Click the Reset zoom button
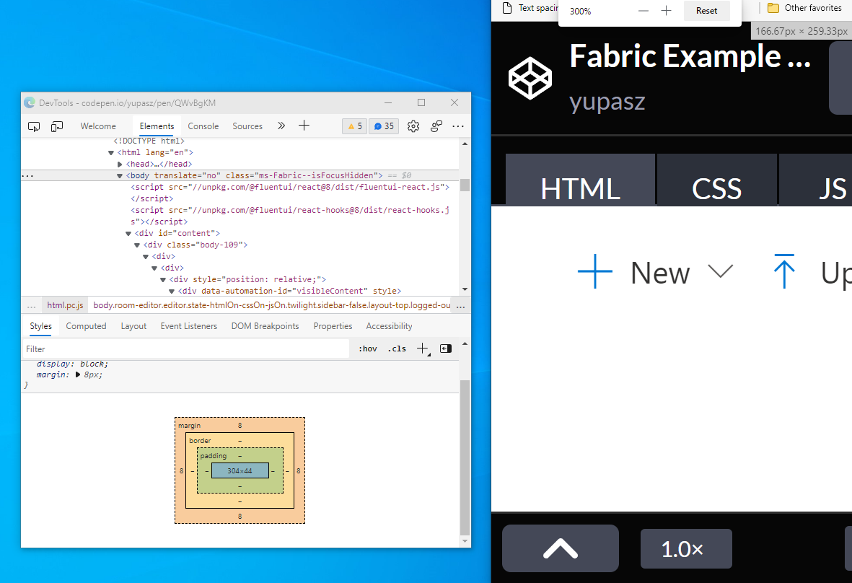The image size is (852, 583). [706, 11]
